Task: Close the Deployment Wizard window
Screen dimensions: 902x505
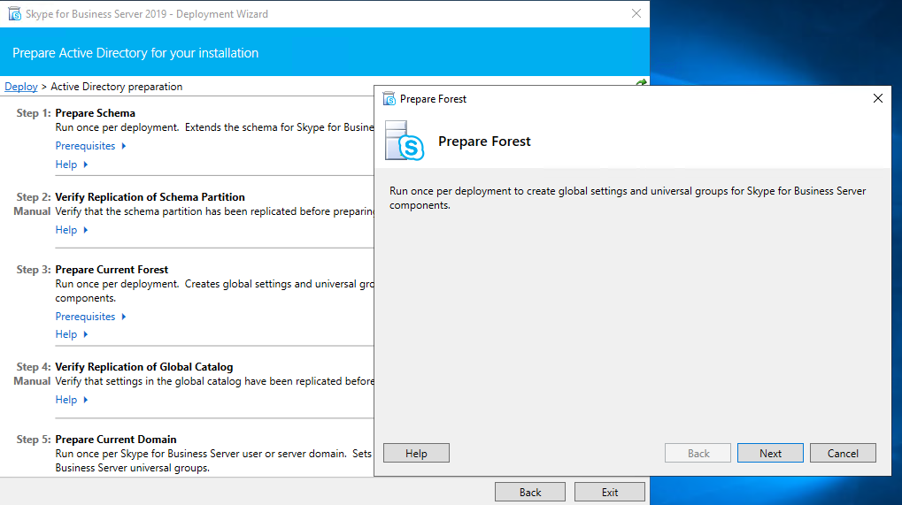Action: [x=636, y=13]
